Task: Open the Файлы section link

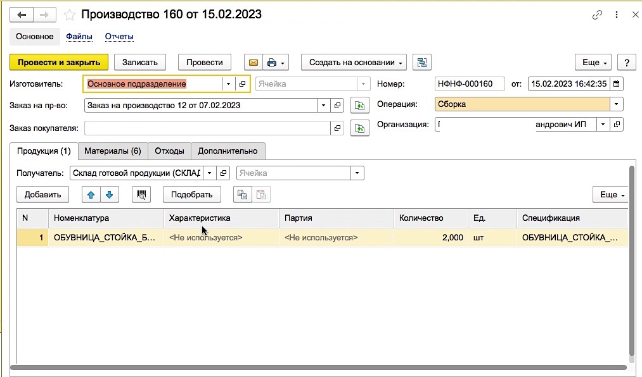Action: click(79, 36)
